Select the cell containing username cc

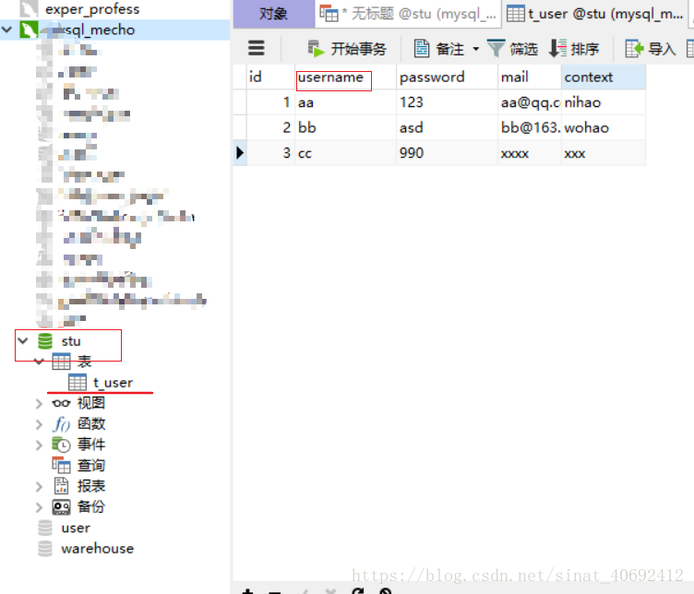click(345, 153)
